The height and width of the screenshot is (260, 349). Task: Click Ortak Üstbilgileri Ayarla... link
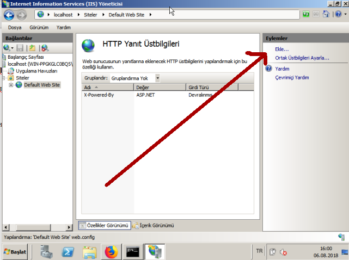302,58
